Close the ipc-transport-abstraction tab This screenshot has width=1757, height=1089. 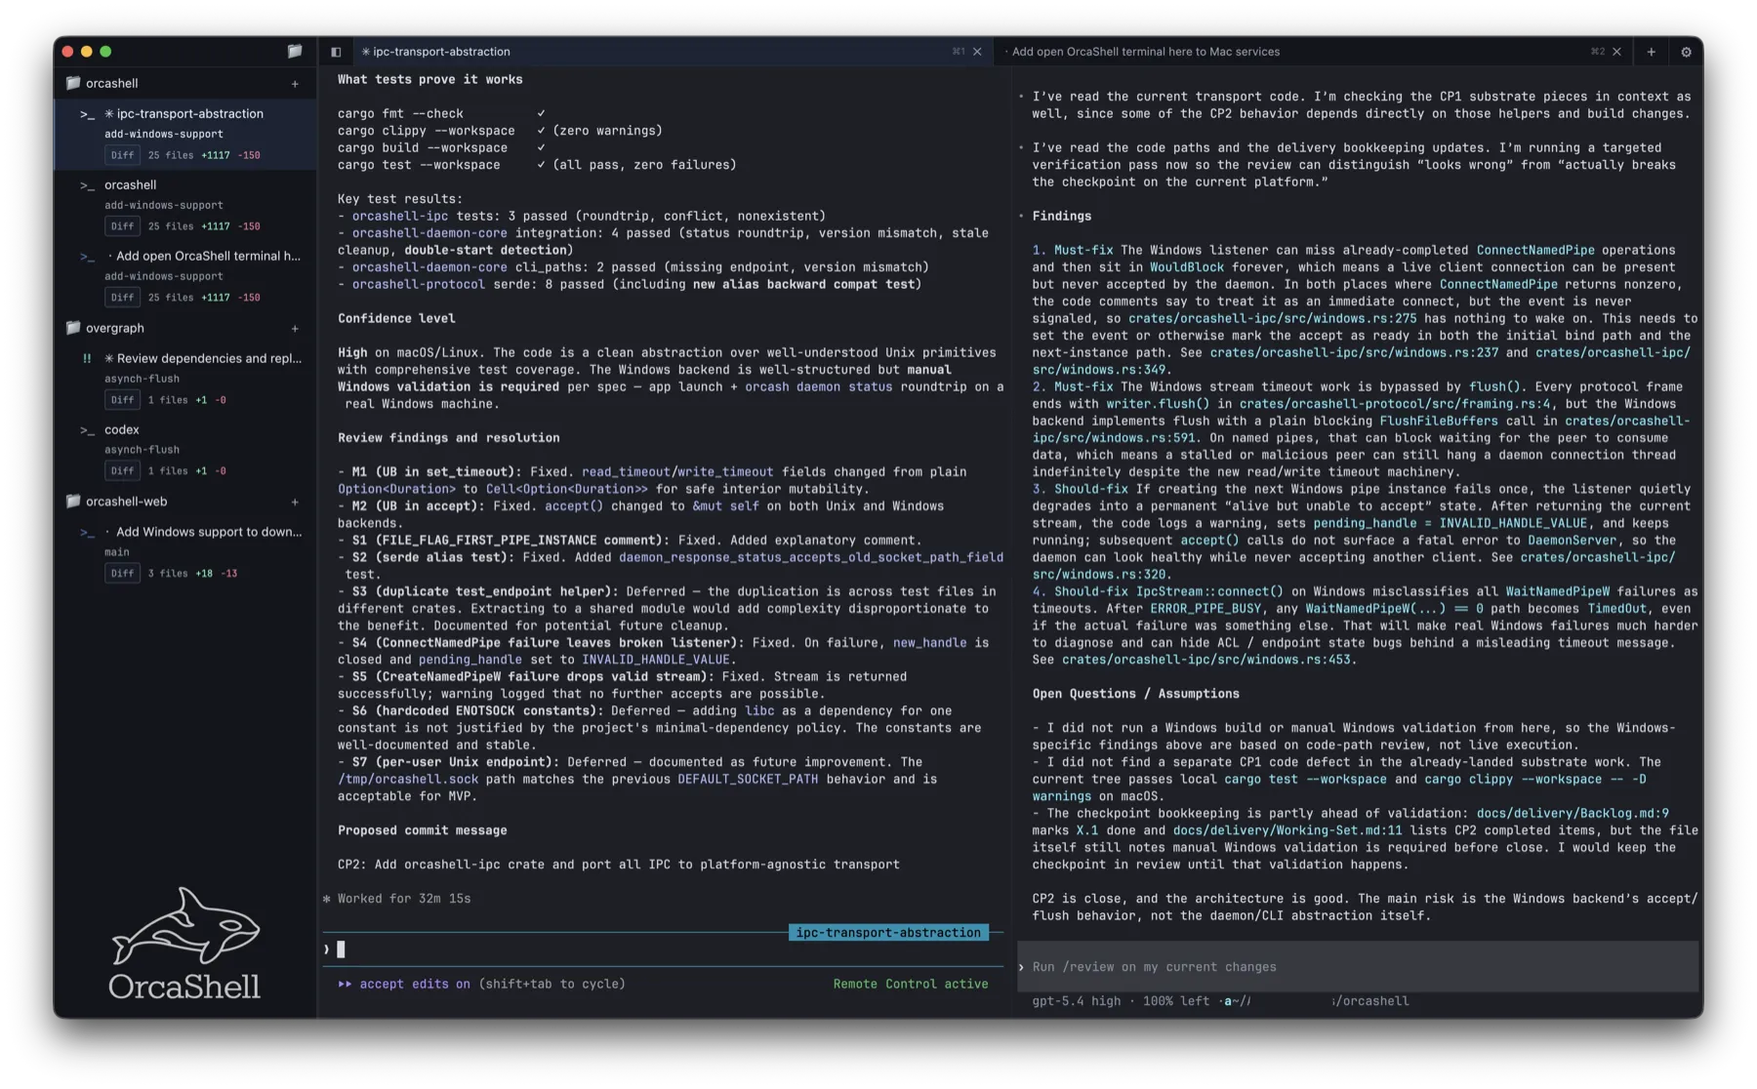tap(977, 52)
